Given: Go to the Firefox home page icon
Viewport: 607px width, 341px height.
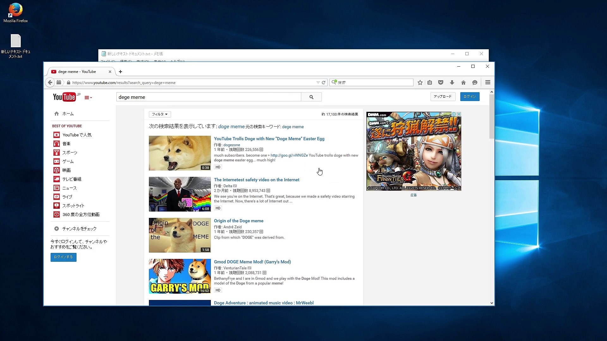Looking at the screenshot, I should (x=463, y=82).
